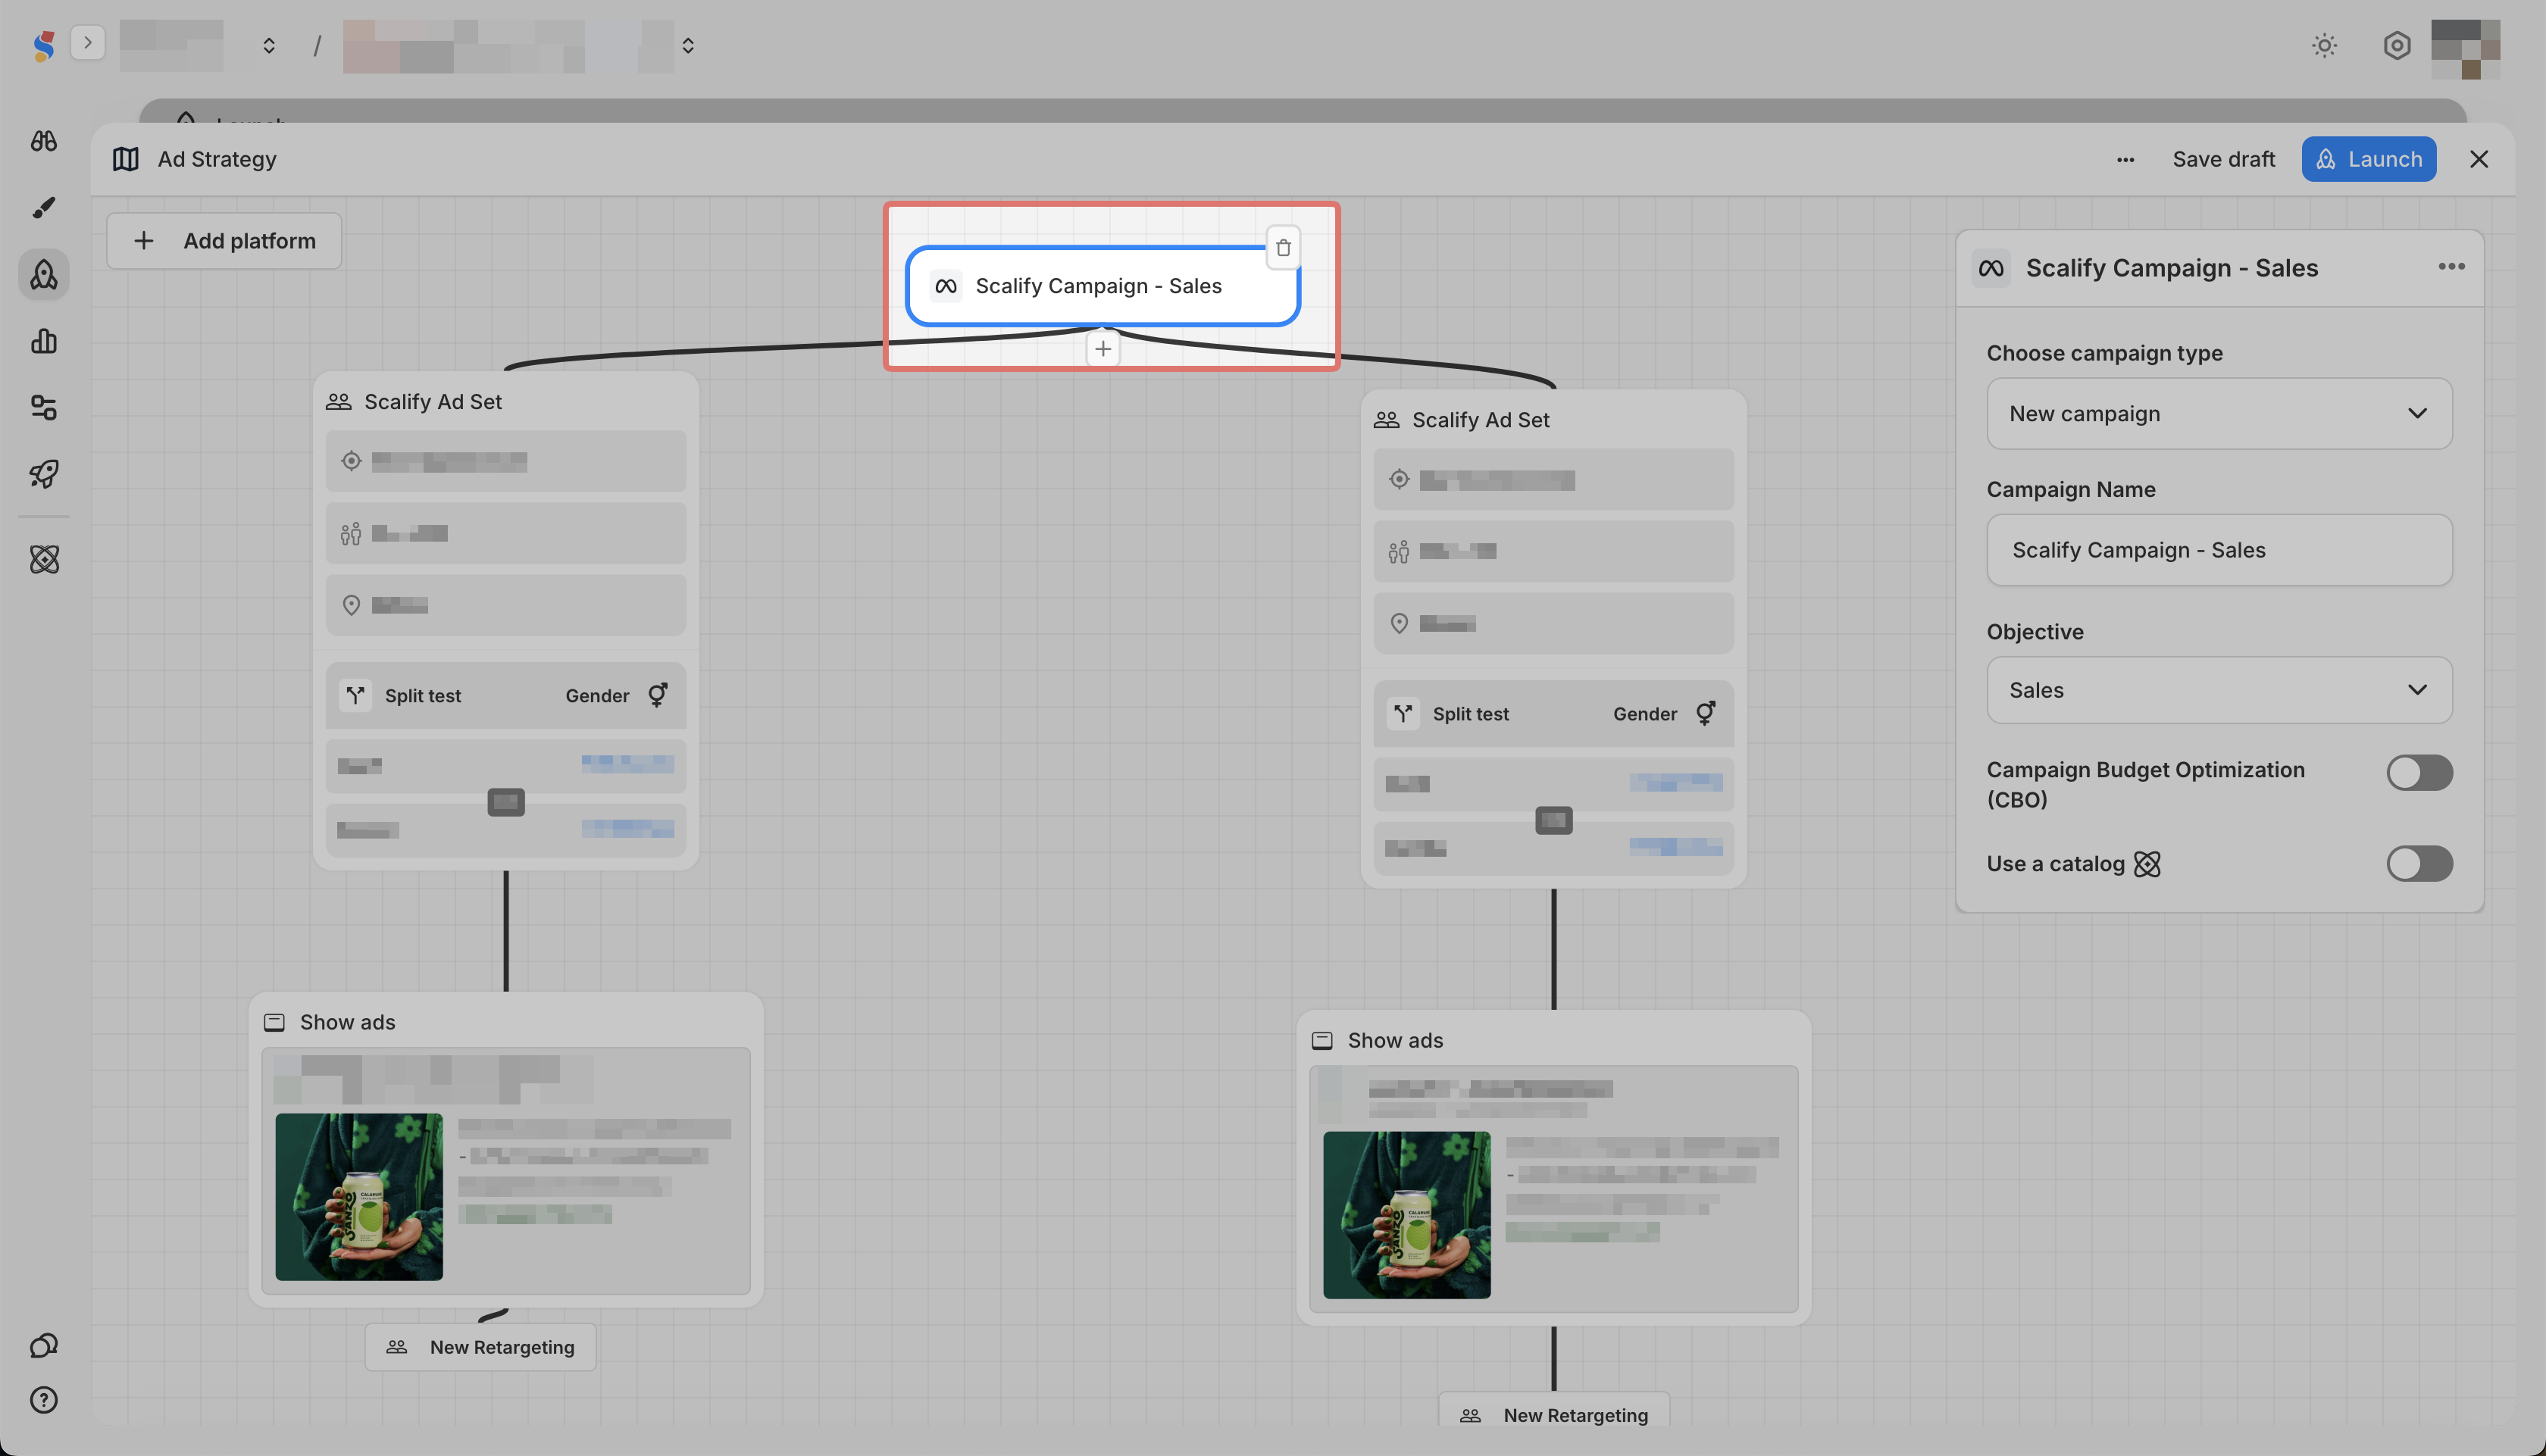
Task: Click the binoculars icon in left sidebar
Action: tap(44, 141)
